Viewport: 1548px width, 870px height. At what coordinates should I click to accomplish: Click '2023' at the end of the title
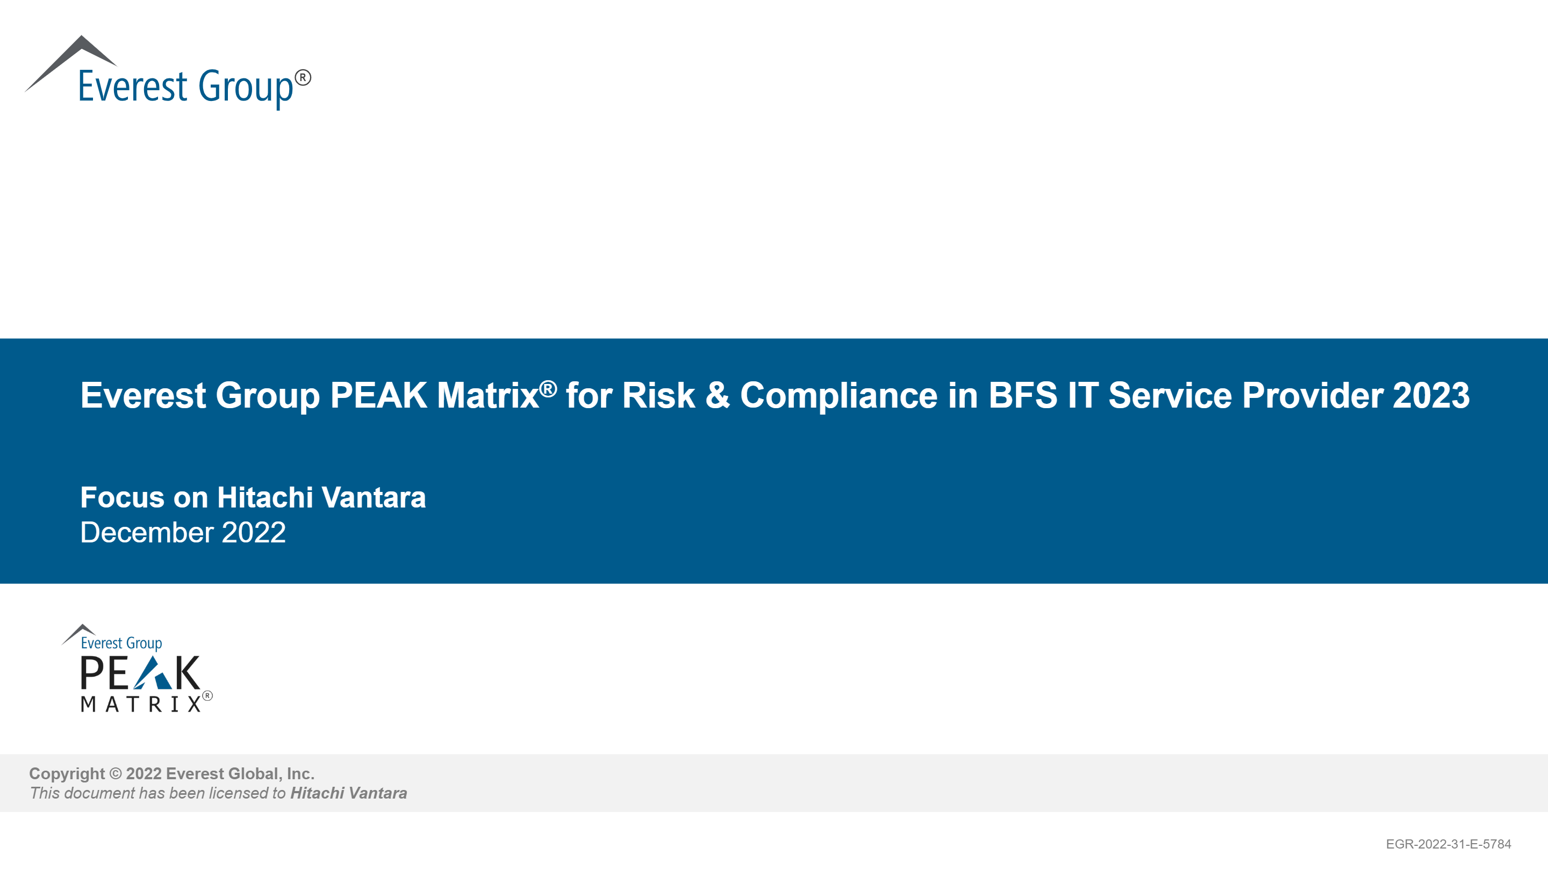point(1431,396)
